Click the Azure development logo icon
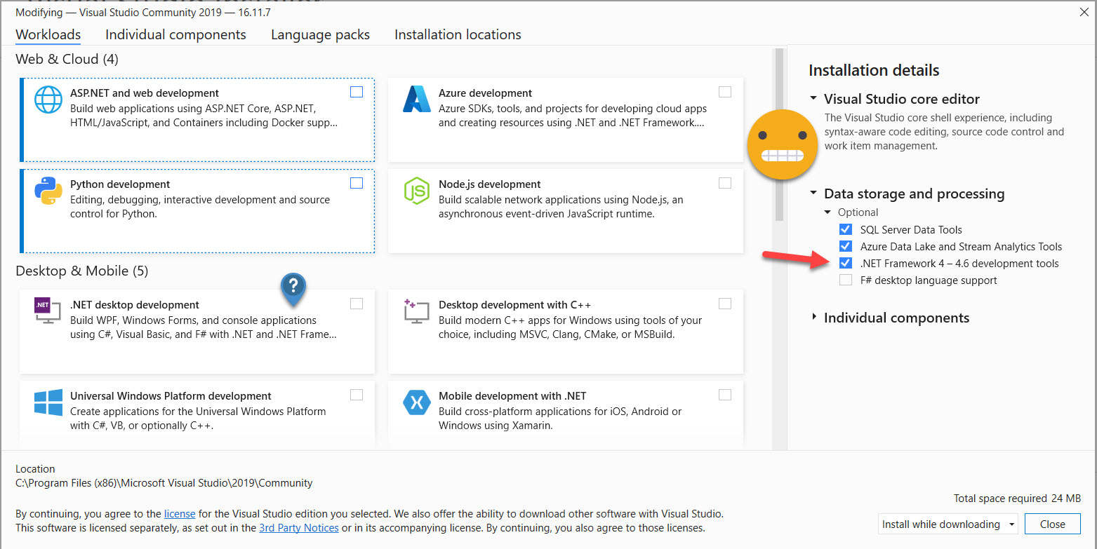 [416, 100]
